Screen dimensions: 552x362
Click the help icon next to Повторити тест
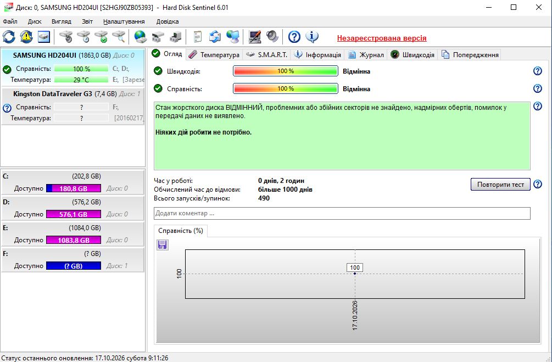coord(538,184)
